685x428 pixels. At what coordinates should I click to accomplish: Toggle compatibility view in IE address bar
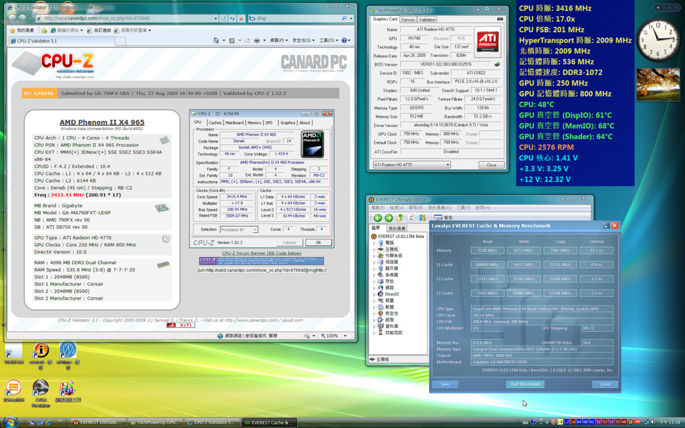(223, 18)
